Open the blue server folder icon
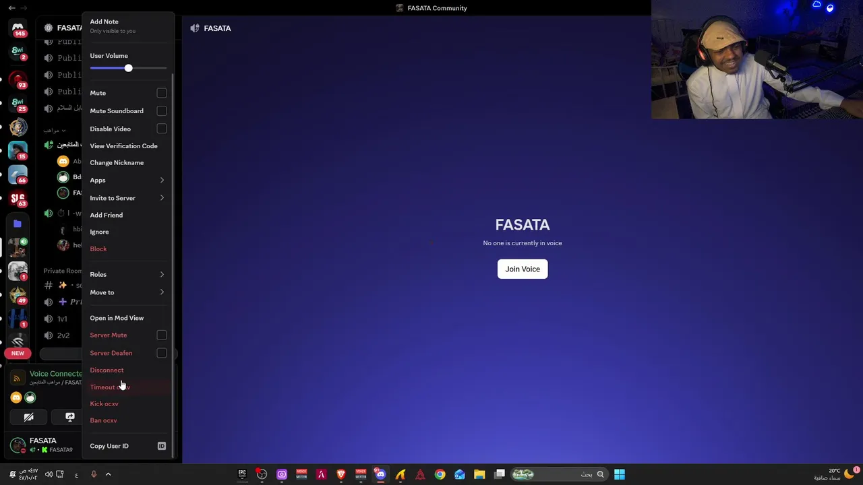 (x=18, y=224)
